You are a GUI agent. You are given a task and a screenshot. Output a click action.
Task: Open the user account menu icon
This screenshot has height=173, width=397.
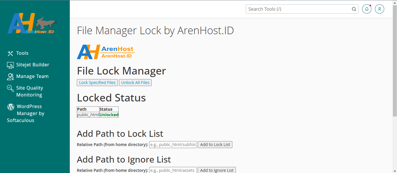[x=380, y=9]
